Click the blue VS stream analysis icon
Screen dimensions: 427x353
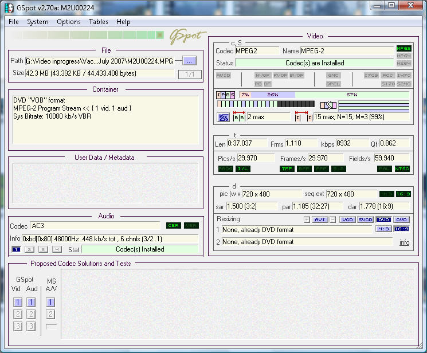[x=224, y=117]
